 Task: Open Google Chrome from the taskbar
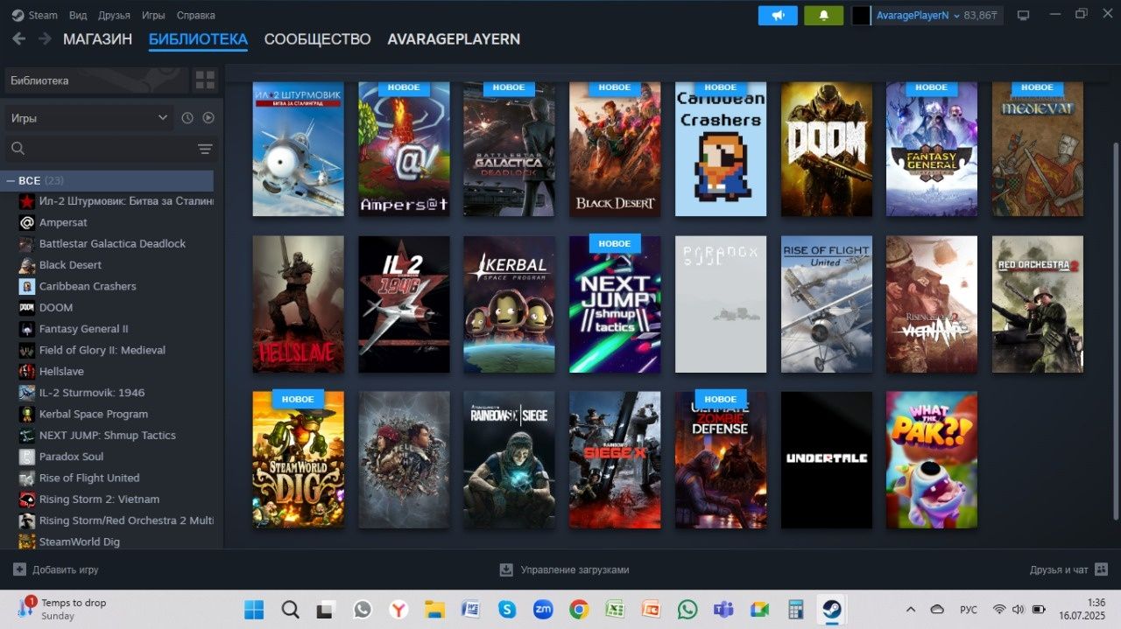(x=579, y=609)
